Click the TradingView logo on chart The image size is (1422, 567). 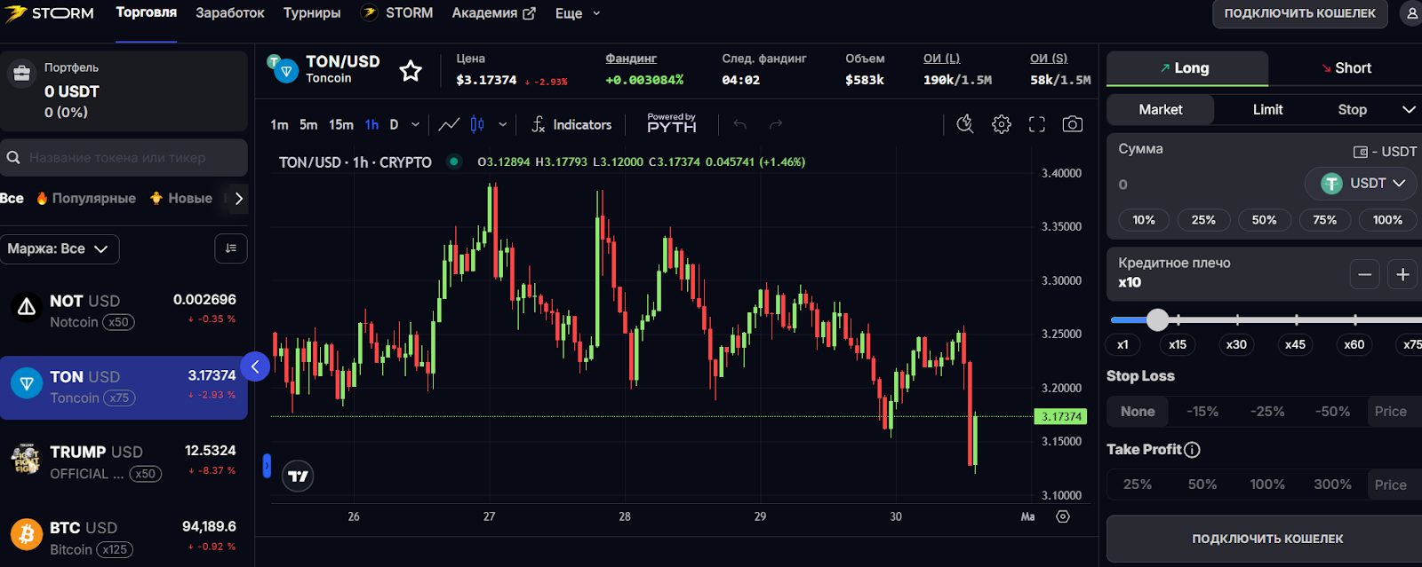tap(299, 476)
